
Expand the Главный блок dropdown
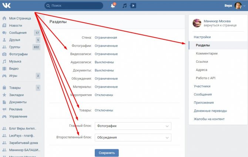[133, 126]
